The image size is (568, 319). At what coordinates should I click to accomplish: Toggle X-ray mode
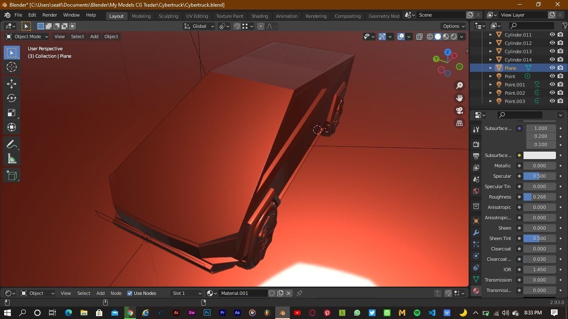(419, 37)
